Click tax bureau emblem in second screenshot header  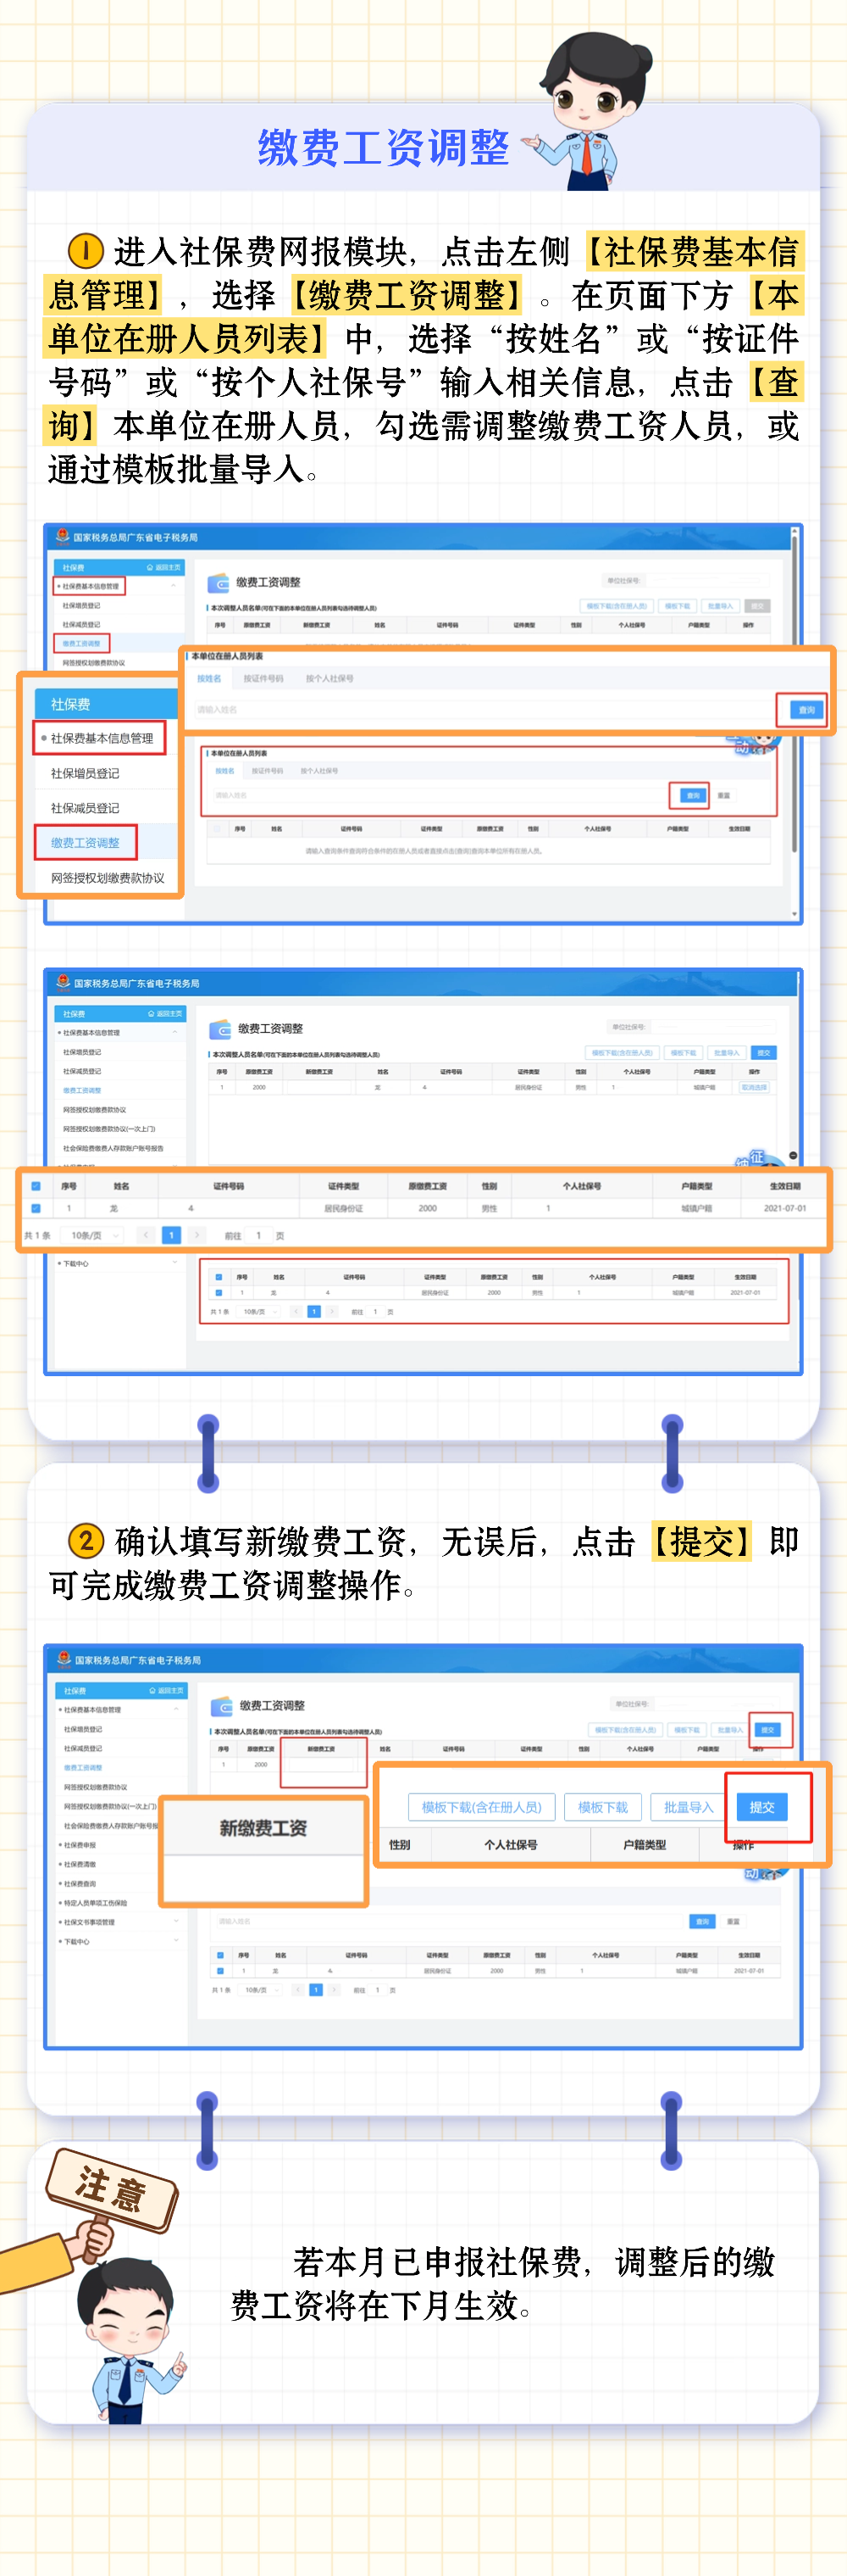(64, 982)
